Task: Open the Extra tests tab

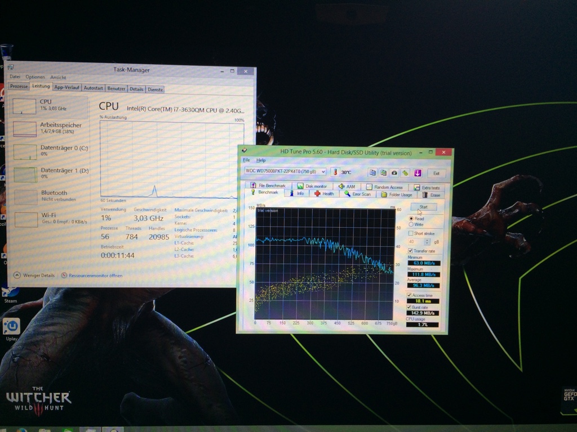Action: pos(427,187)
